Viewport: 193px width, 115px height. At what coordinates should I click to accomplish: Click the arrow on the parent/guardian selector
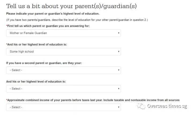pyautogui.click(x=118, y=33)
